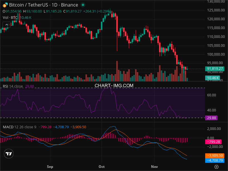
Task: Click the 100,000.00 level on price axis
Action: (215, 54)
